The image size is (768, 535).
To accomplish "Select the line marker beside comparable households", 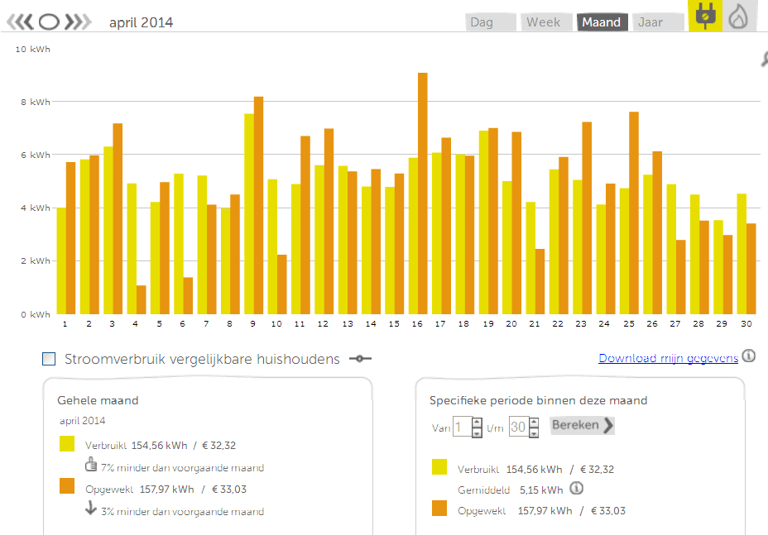I will click(x=360, y=359).
